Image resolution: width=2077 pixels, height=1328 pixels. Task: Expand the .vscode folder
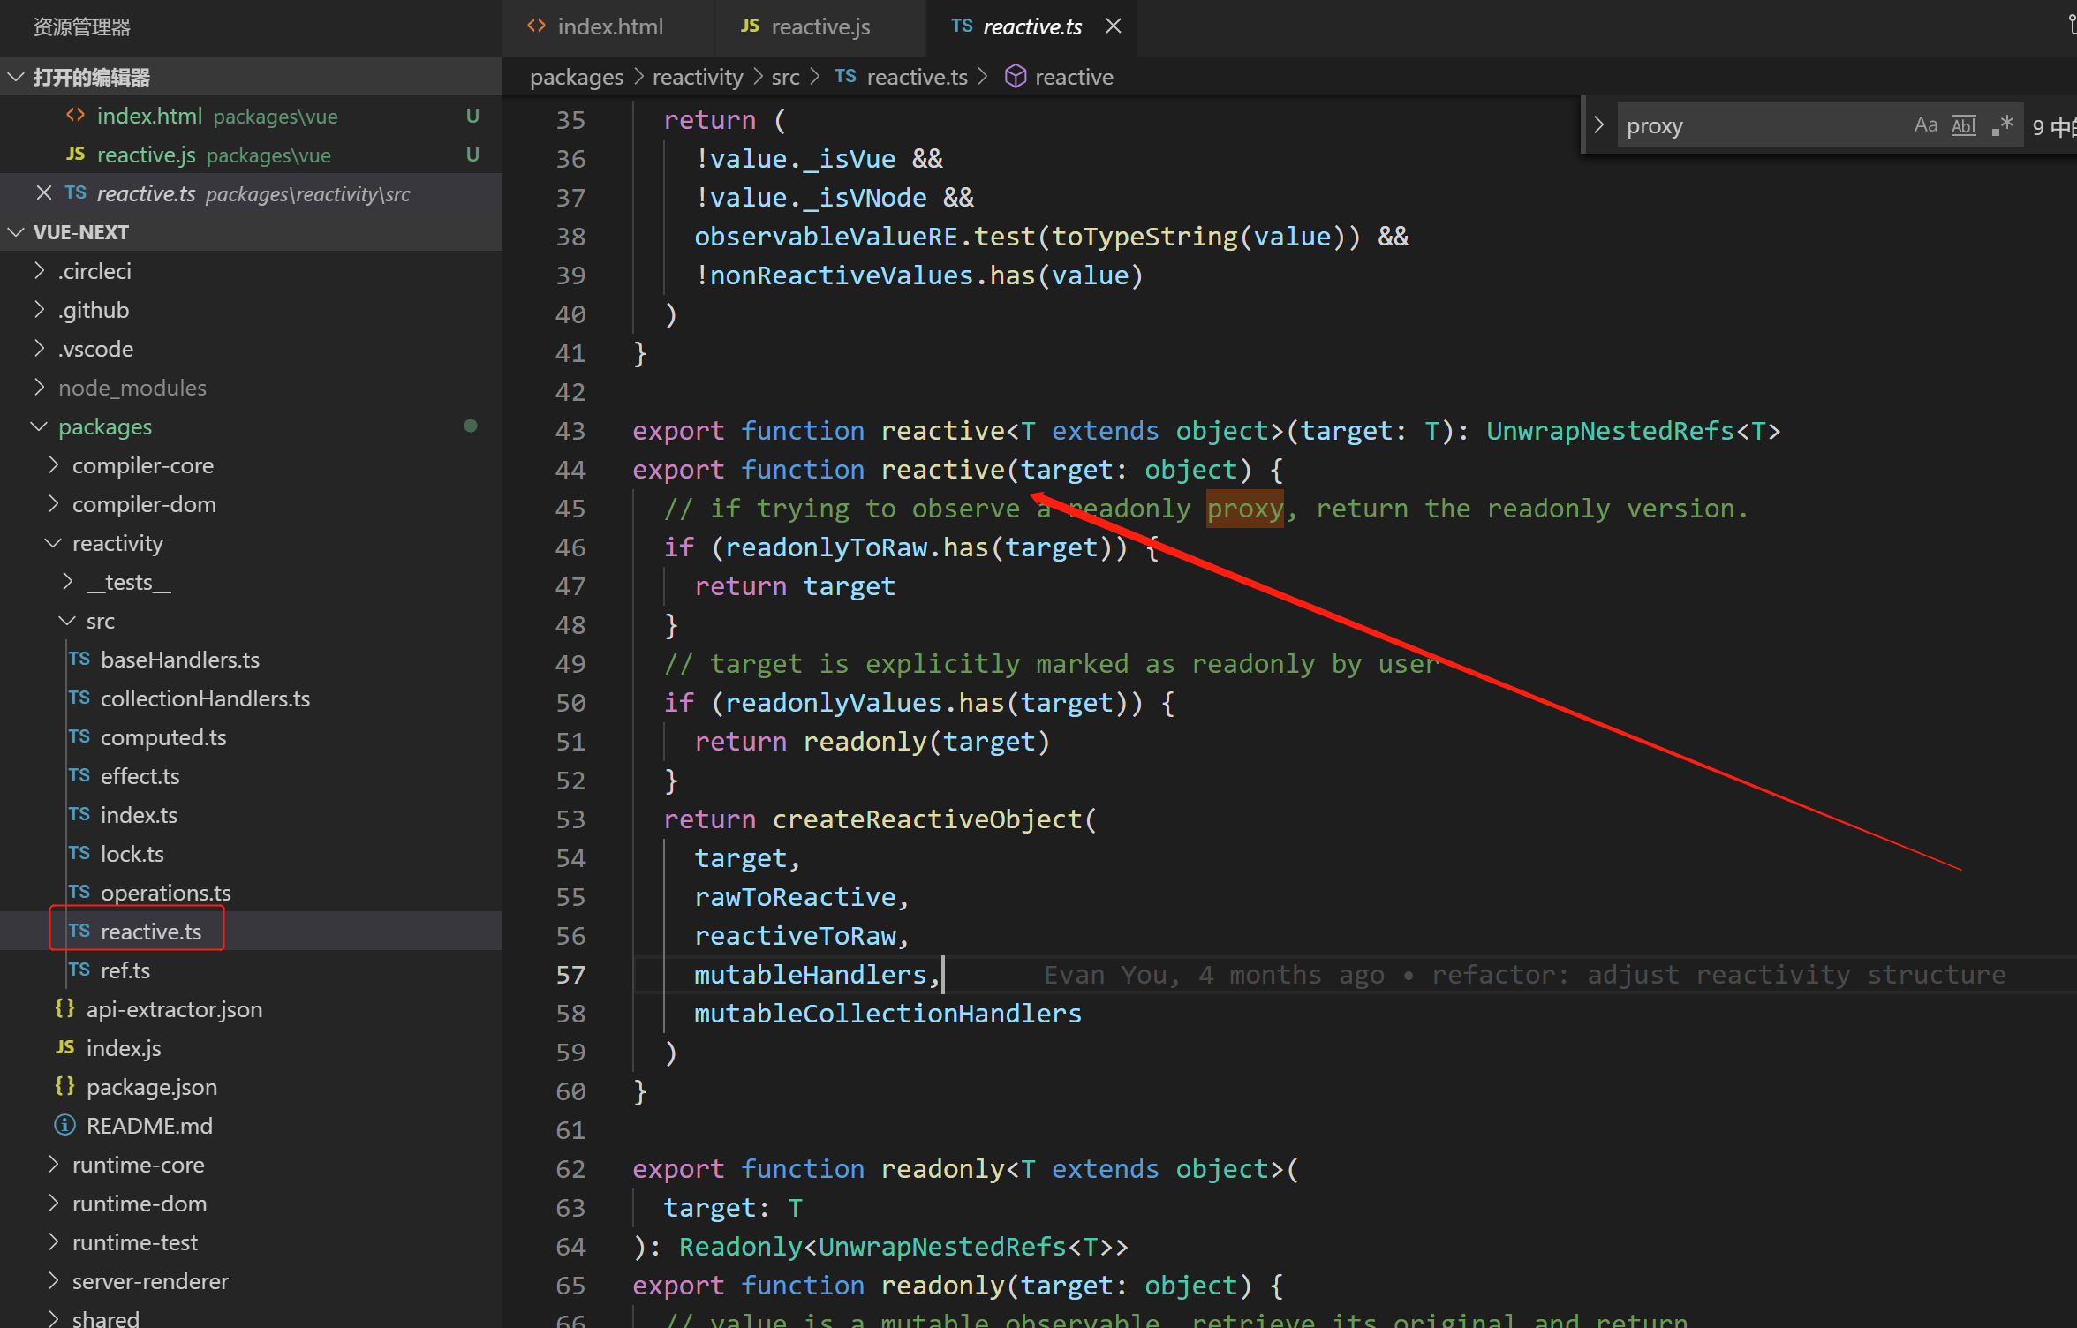[251, 349]
